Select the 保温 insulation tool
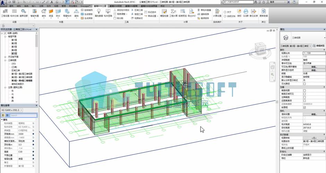 click(51, 13)
